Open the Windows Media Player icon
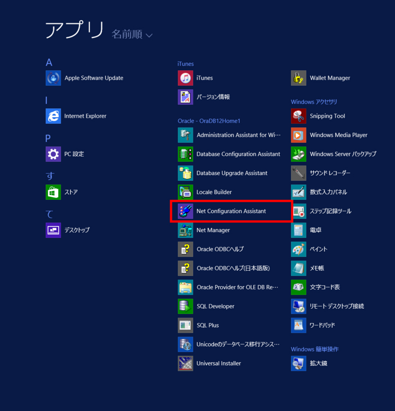 point(298,135)
